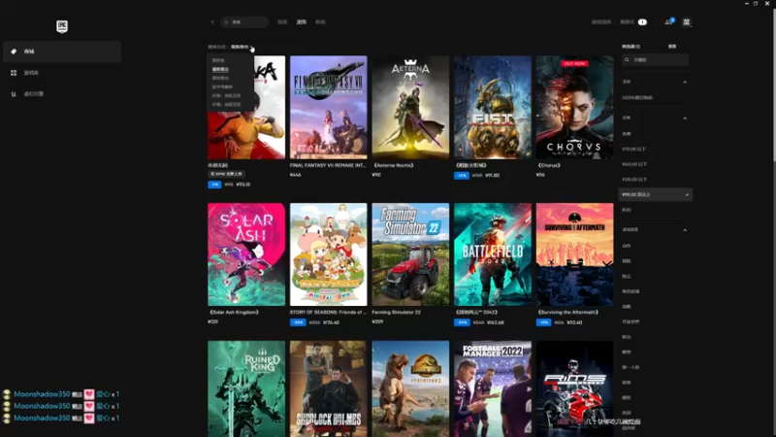Open the Farming Simulator 22 cover
The image size is (776, 437).
(x=410, y=254)
